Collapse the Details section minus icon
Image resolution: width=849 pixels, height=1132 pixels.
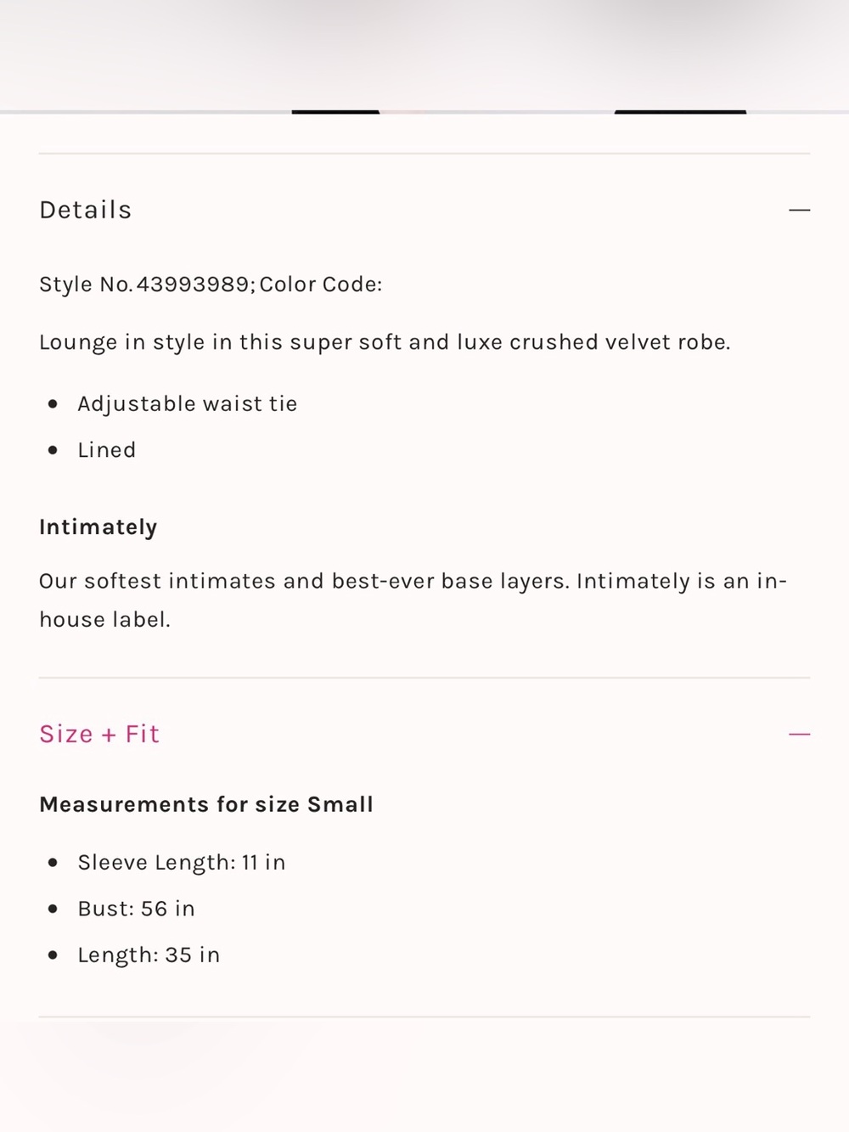[x=800, y=210]
